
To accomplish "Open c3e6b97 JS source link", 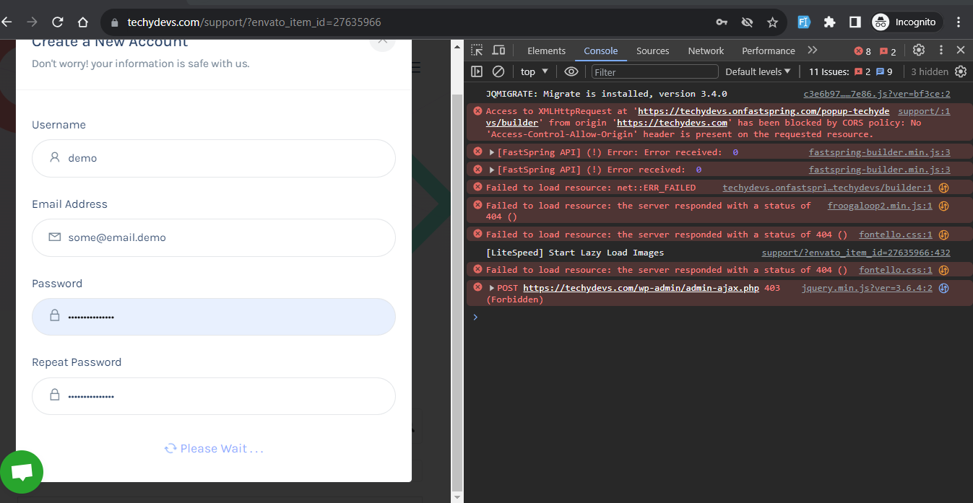I will tap(877, 94).
